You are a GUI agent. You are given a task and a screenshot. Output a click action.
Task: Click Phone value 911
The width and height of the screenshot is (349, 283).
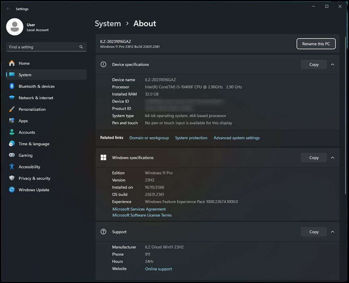point(147,254)
